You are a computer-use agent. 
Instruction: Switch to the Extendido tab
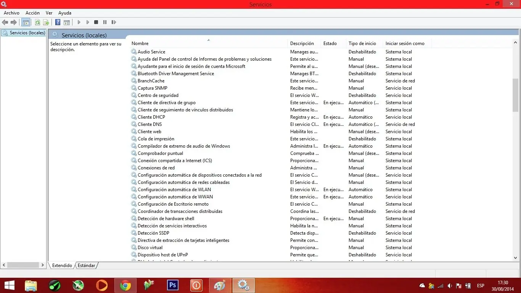tap(62, 266)
